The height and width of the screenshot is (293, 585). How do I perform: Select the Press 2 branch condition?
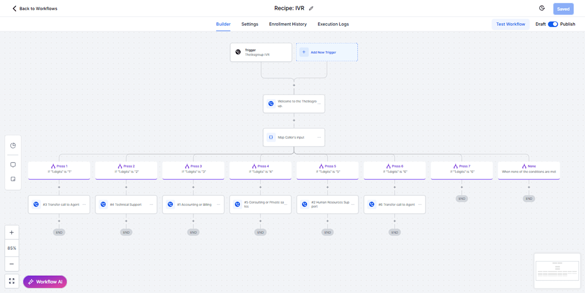click(126, 170)
